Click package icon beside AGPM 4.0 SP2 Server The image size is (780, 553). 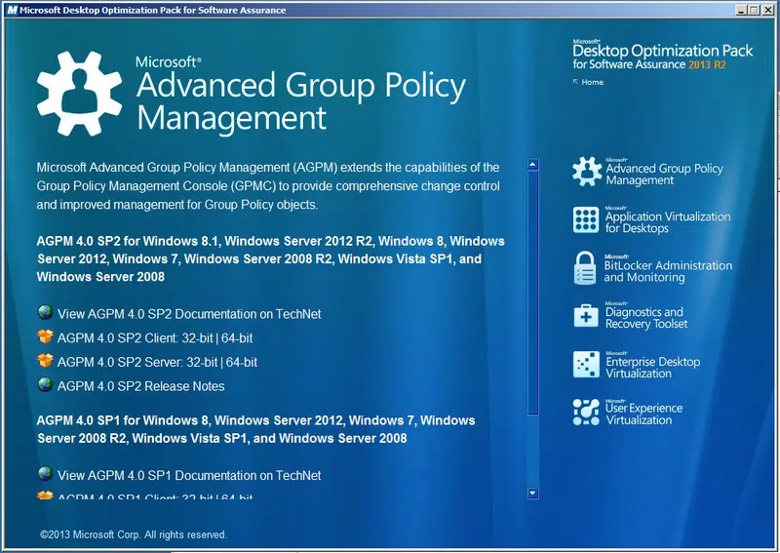click(x=45, y=360)
